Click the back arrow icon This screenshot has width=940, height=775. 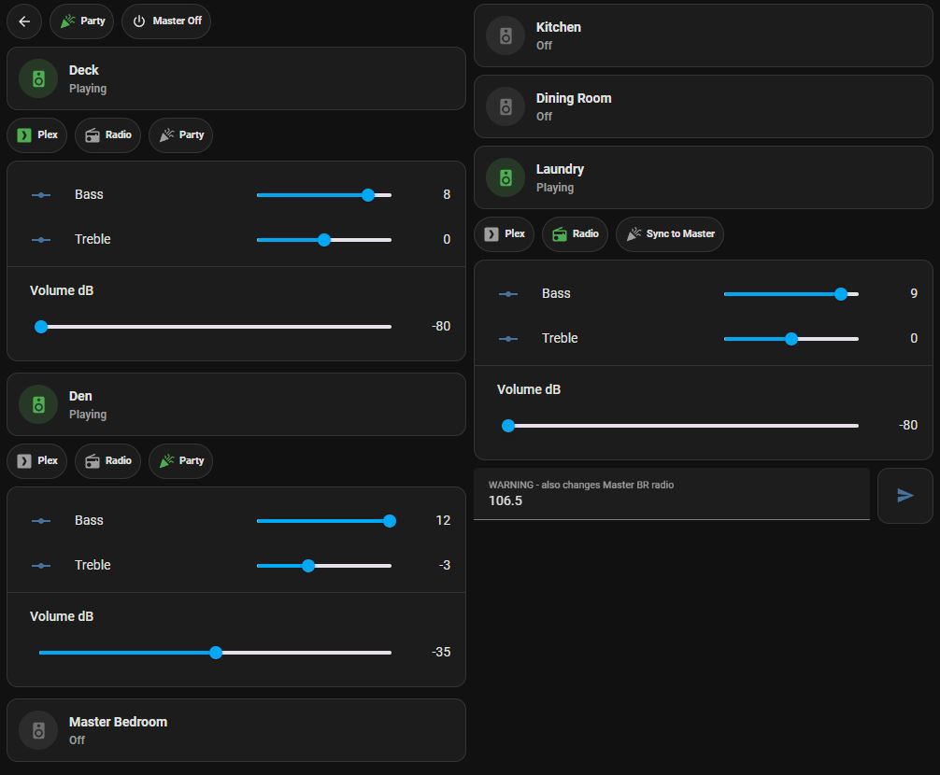24,21
